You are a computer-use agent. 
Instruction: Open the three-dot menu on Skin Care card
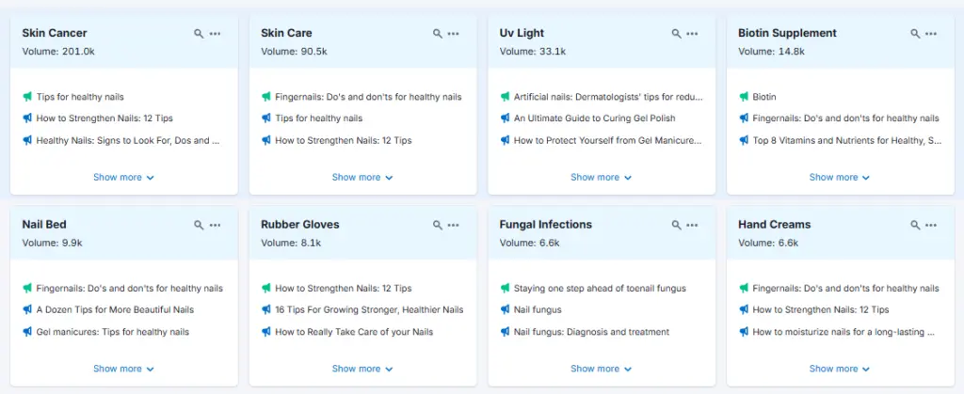coord(454,34)
